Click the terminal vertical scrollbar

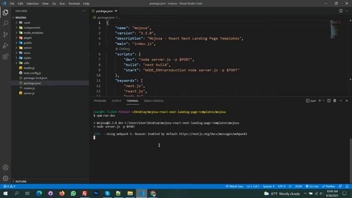pyautogui.click(x=351, y=161)
